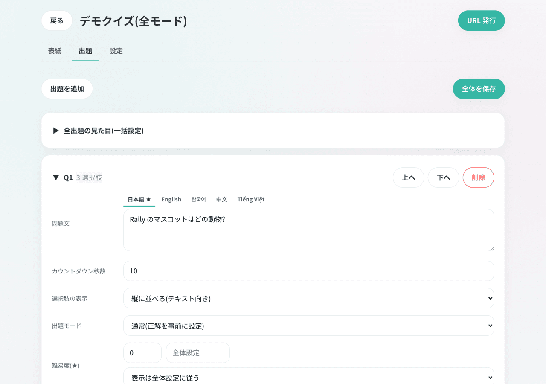Switch to the Tiếng Việt language tab
This screenshot has height=384, width=546.
pos(251,199)
